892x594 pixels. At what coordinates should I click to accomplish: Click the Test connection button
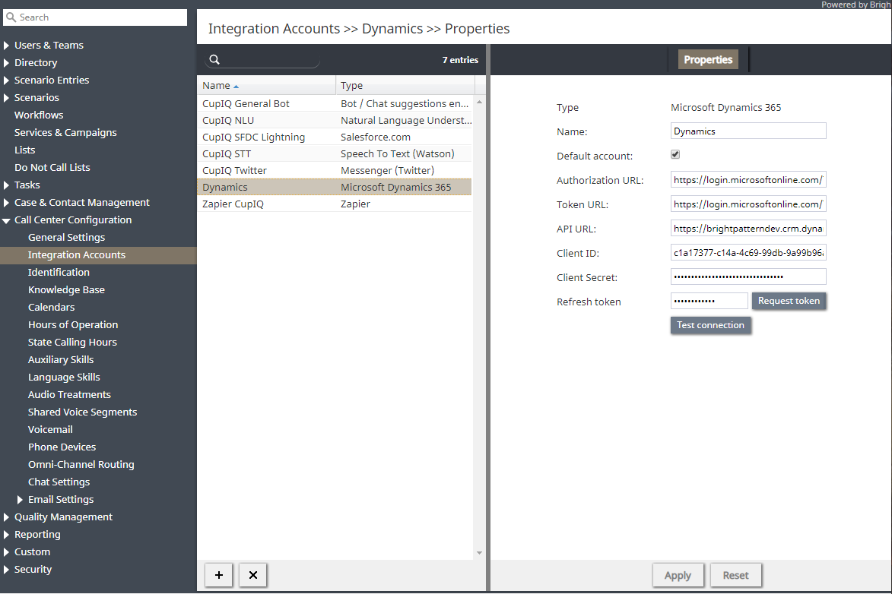click(x=710, y=325)
